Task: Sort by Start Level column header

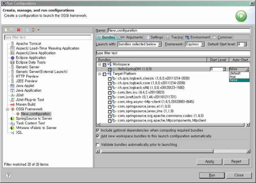Action: 218,60
